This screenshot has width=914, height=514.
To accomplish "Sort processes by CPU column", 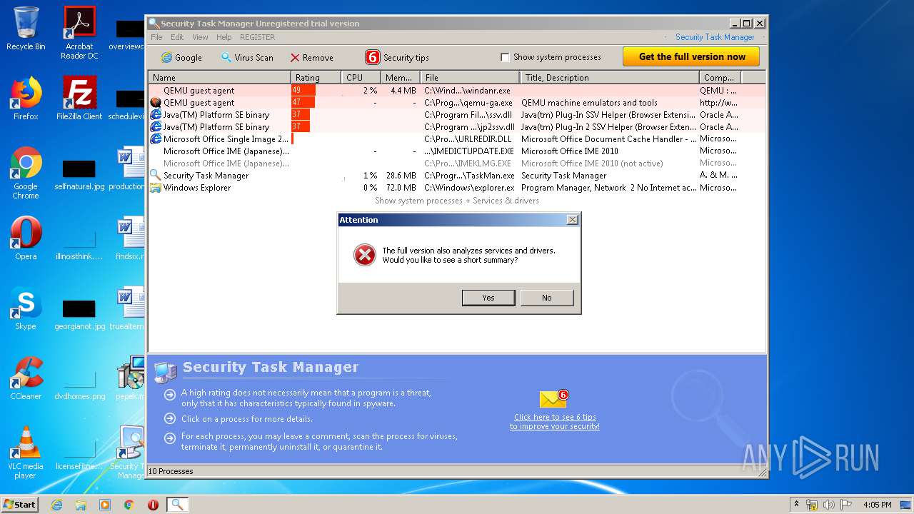I will tap(361, 77).
